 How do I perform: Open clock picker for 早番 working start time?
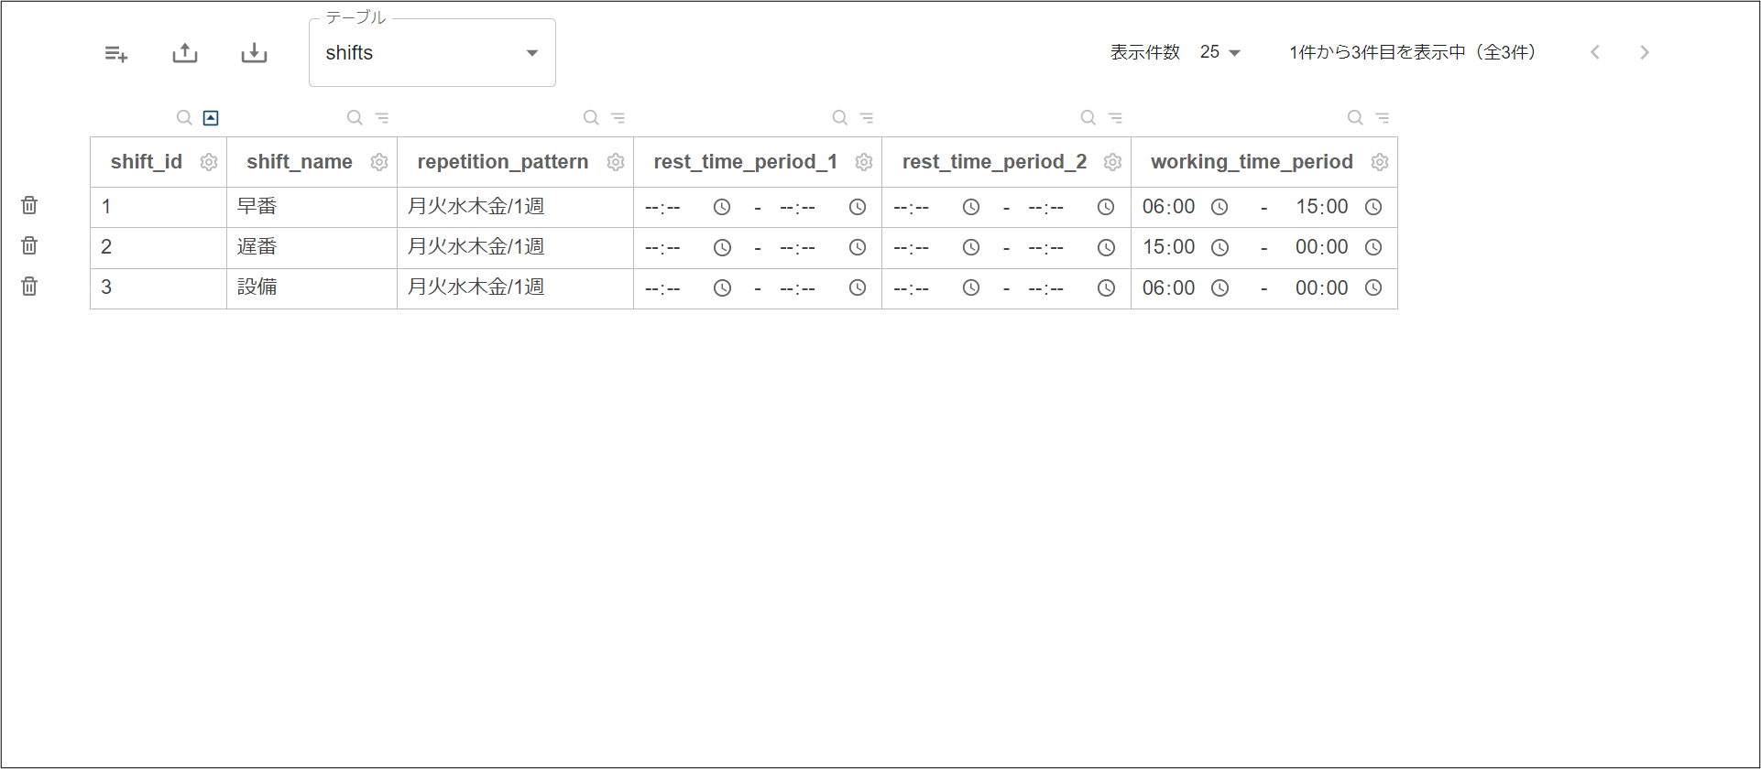1220,207
